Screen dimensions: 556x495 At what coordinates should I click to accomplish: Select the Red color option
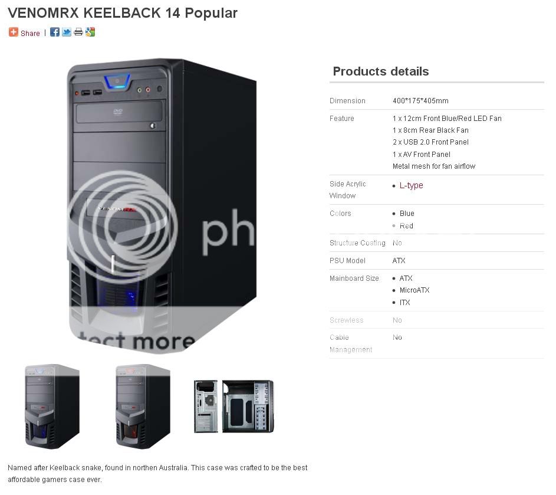(406, 226)
